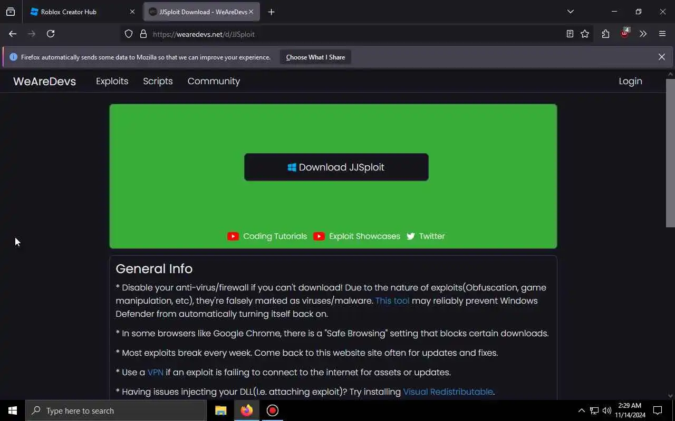The image size is (675, 421).
Task: Bookmark this page with the star
Action: pos(585,34)
